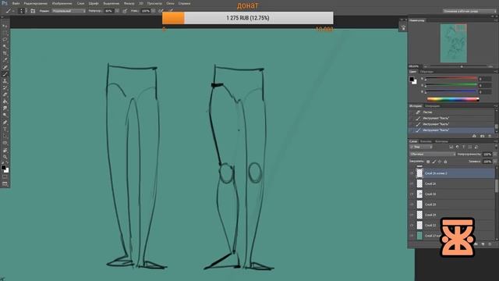Click the color spectrum ramp
The image size is (499, 281).
tap(453, 99)
